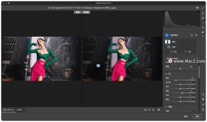Open Camera Raw preferences gear
Screen dimensions: 207x122
coord(197,8)
